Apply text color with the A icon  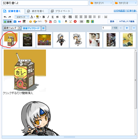[x=32, y=17]
